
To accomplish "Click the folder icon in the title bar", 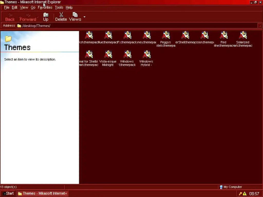I will 2,2.
